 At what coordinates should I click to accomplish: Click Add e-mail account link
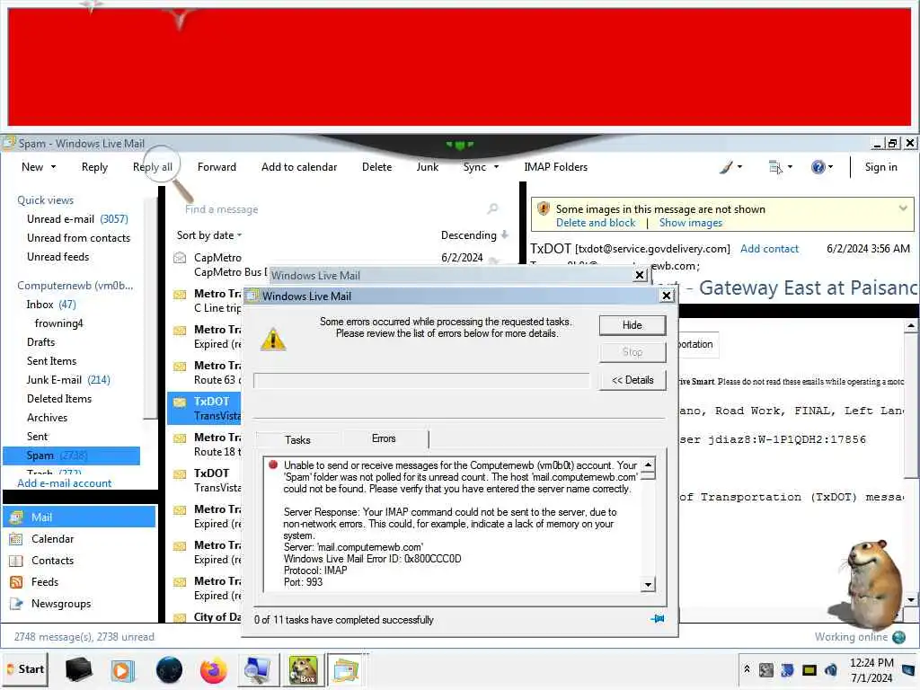pyautogui.click(x=65, y=483)
